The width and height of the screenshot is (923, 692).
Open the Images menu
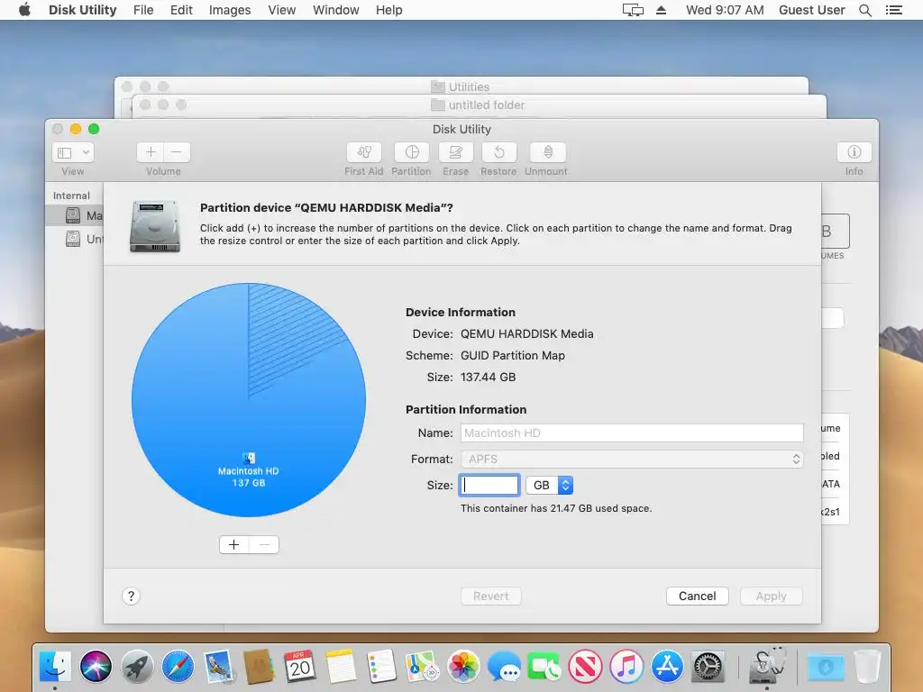click(x=230, y=10)
